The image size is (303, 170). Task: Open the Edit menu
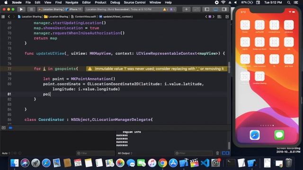tap(37, 2)
